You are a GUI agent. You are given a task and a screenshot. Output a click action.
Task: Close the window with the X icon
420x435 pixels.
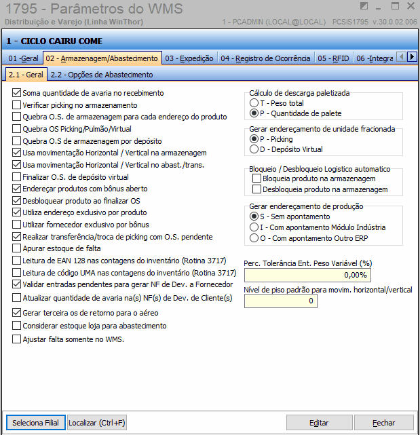coord(411,6)
